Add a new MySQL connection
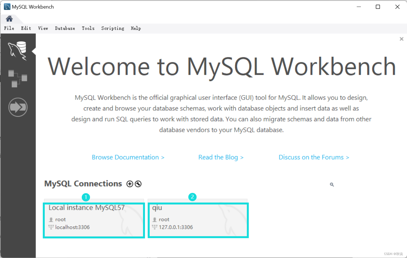 coord(130,184)
